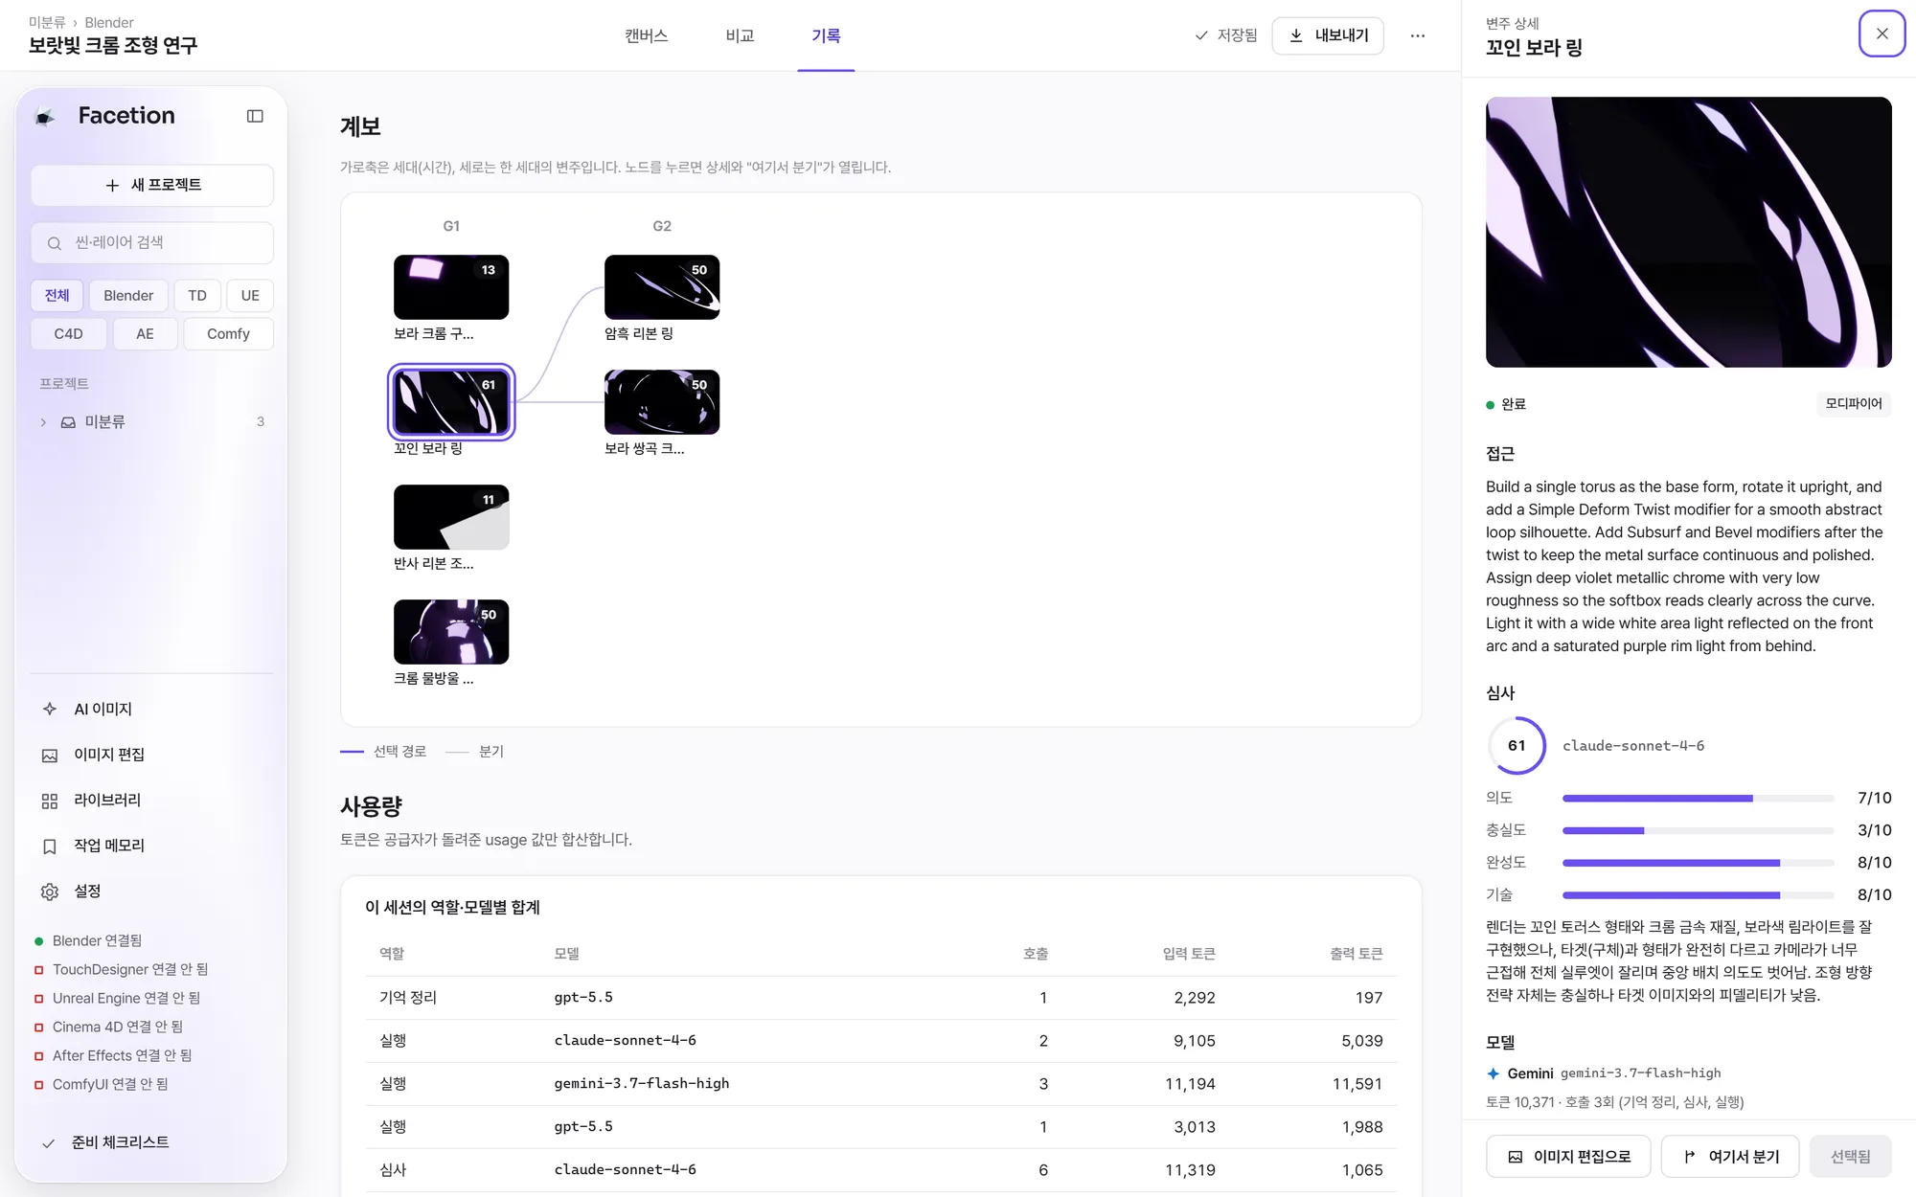Image resolution: width=1916 pixels, height=1197 pixels.
Task: Click the 내보내기 export button
Action: coord(1328,35)
